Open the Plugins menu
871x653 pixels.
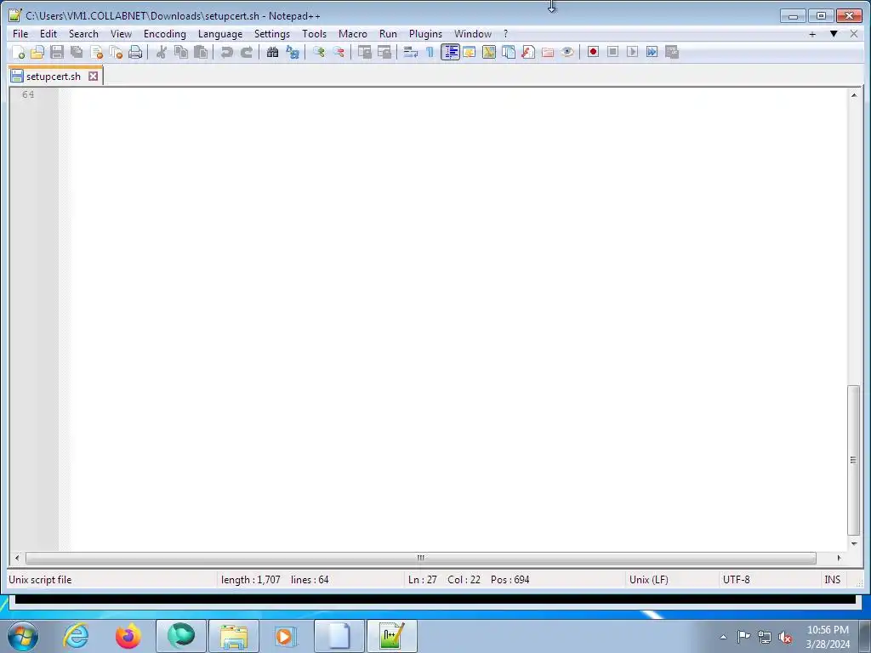(x=425, y=34)
